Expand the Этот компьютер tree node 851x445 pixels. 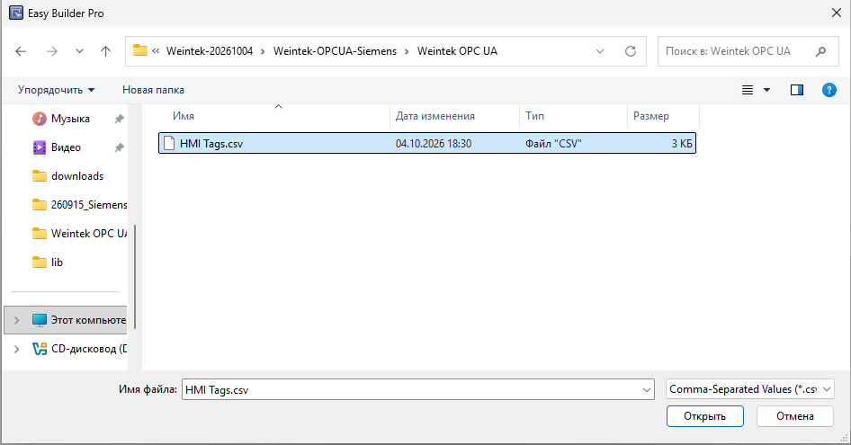pos(17,320)
